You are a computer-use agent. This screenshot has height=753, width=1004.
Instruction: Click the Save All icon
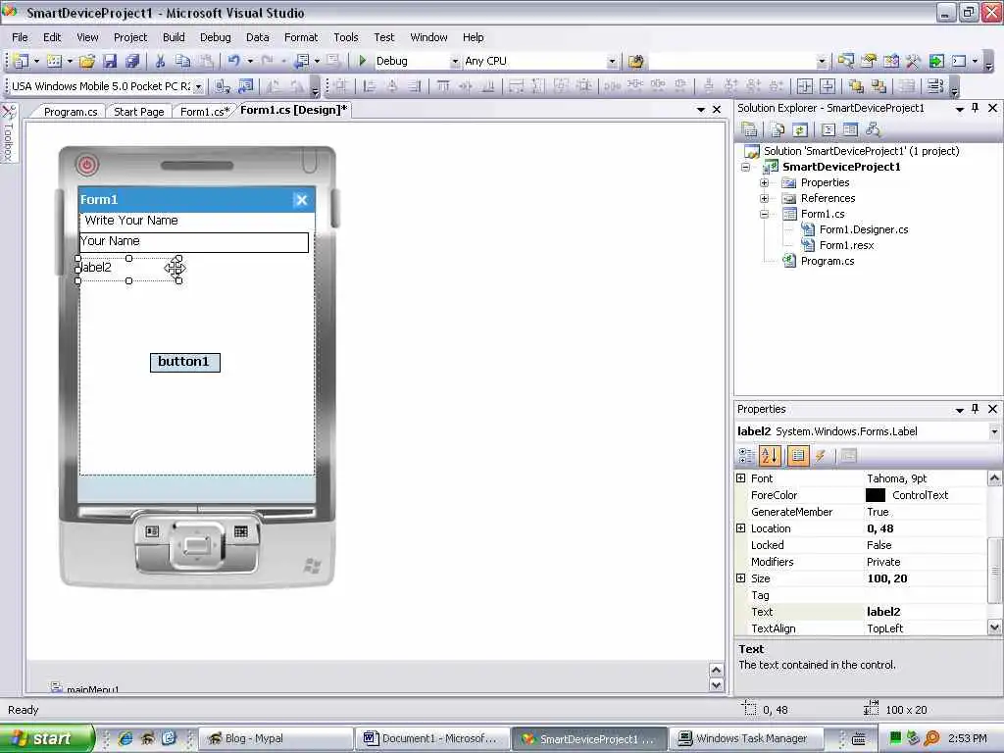pos(132,61)
